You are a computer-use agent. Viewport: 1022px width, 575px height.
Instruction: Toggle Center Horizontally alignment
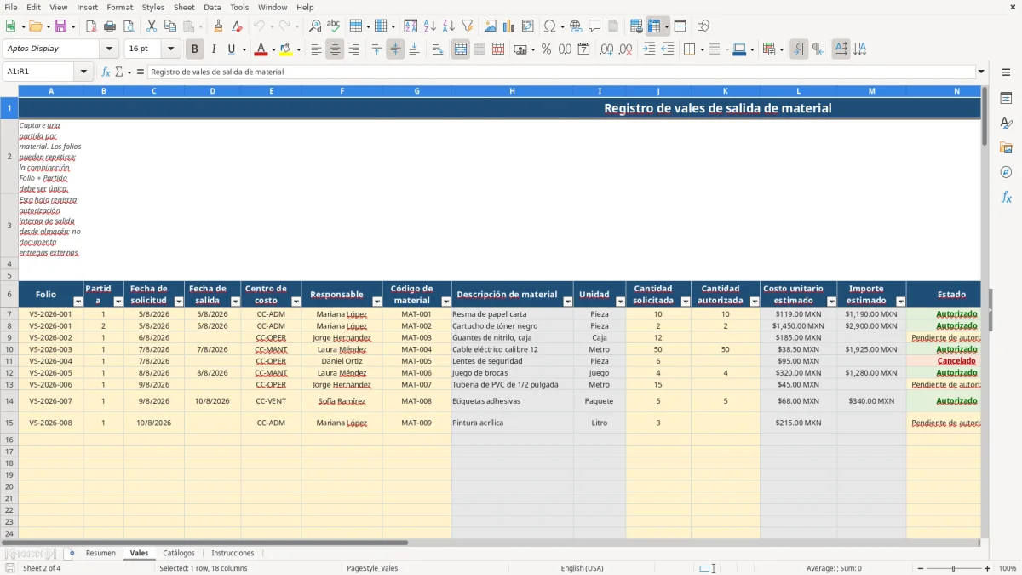[x=335, y=49]
